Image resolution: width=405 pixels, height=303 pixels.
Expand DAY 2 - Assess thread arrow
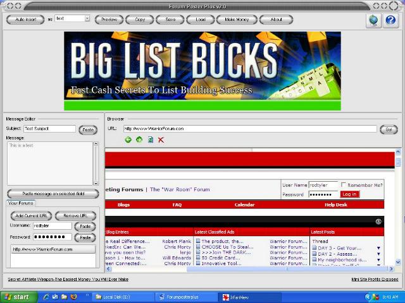(378, 254)
